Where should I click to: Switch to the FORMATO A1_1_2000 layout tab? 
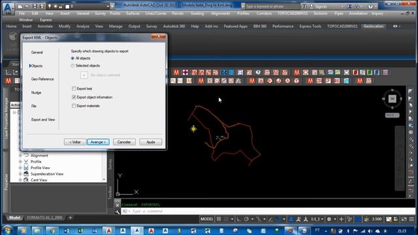[x=44, y=217]
